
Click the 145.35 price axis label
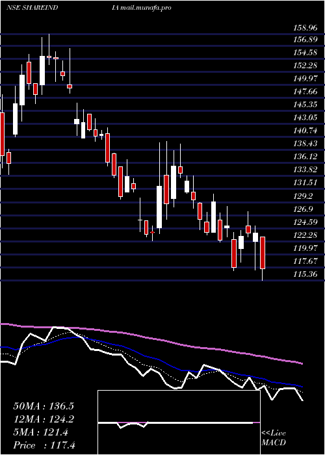[x=305, y=105]
